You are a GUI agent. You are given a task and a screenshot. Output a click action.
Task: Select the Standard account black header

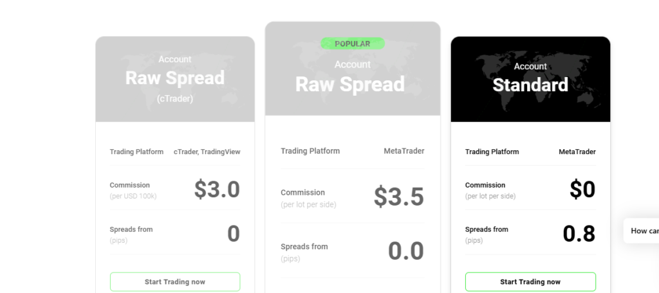[530, 79]
